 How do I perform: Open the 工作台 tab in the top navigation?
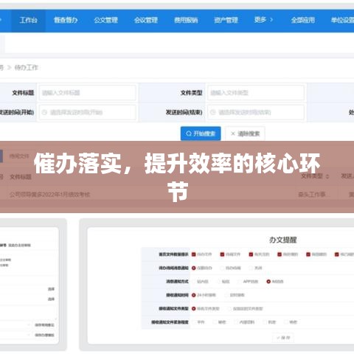(28, 20)
